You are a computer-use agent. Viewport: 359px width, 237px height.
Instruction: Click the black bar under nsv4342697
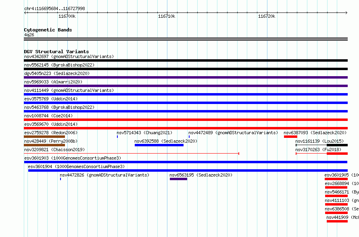[186, 60]
